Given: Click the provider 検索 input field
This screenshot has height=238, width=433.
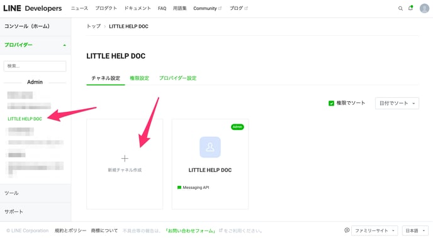Looking at the screenshot, I should click(35, 66).
